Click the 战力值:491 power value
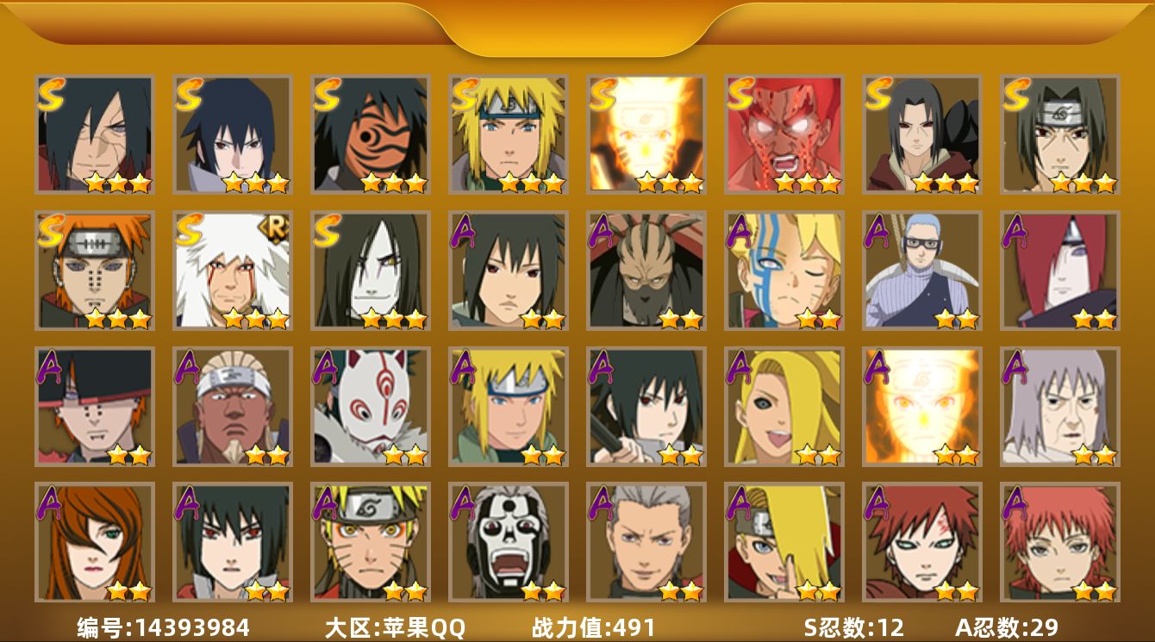 pos(594,627)
